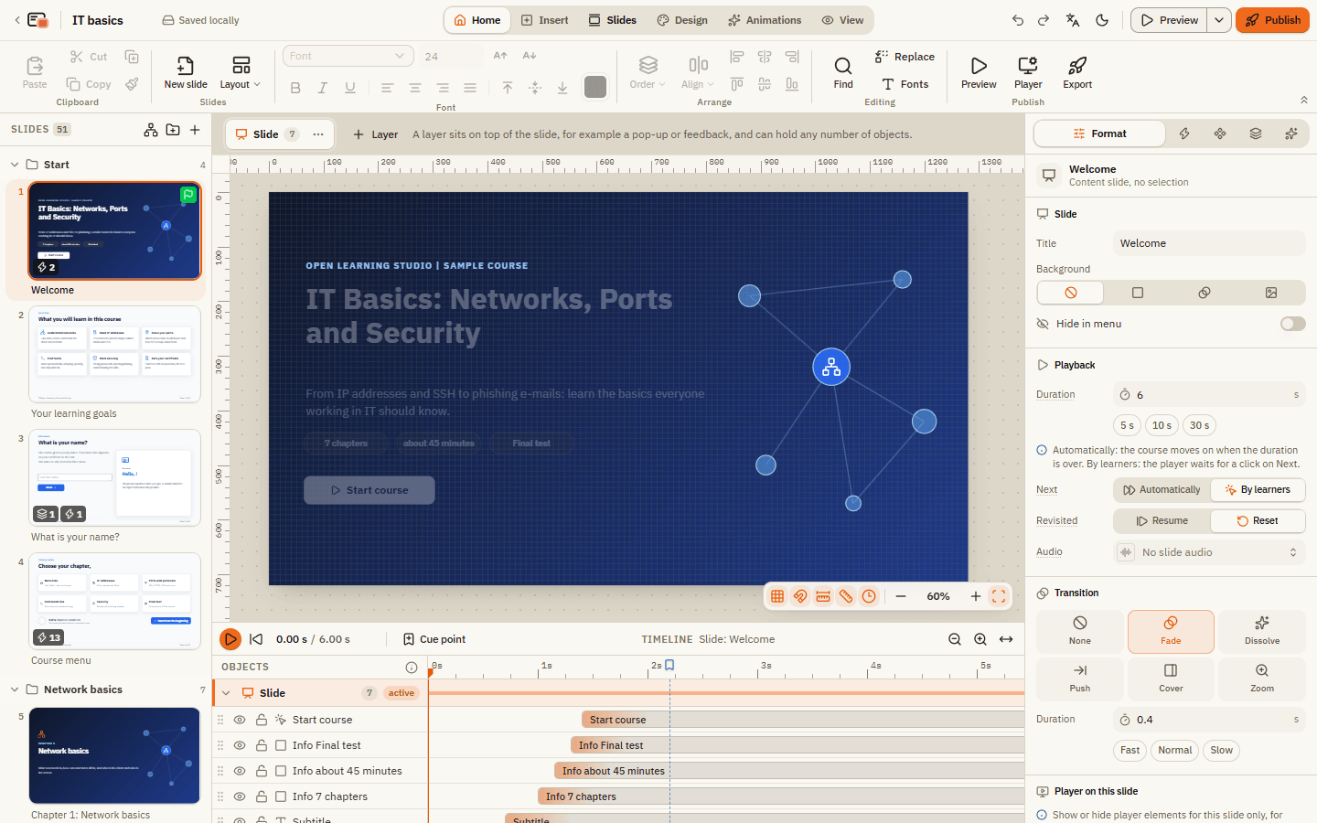The width and height of the screenshot is (1317, 823).
Task: Collapse the Slide row in Objects list
Action: coord(226,693)
